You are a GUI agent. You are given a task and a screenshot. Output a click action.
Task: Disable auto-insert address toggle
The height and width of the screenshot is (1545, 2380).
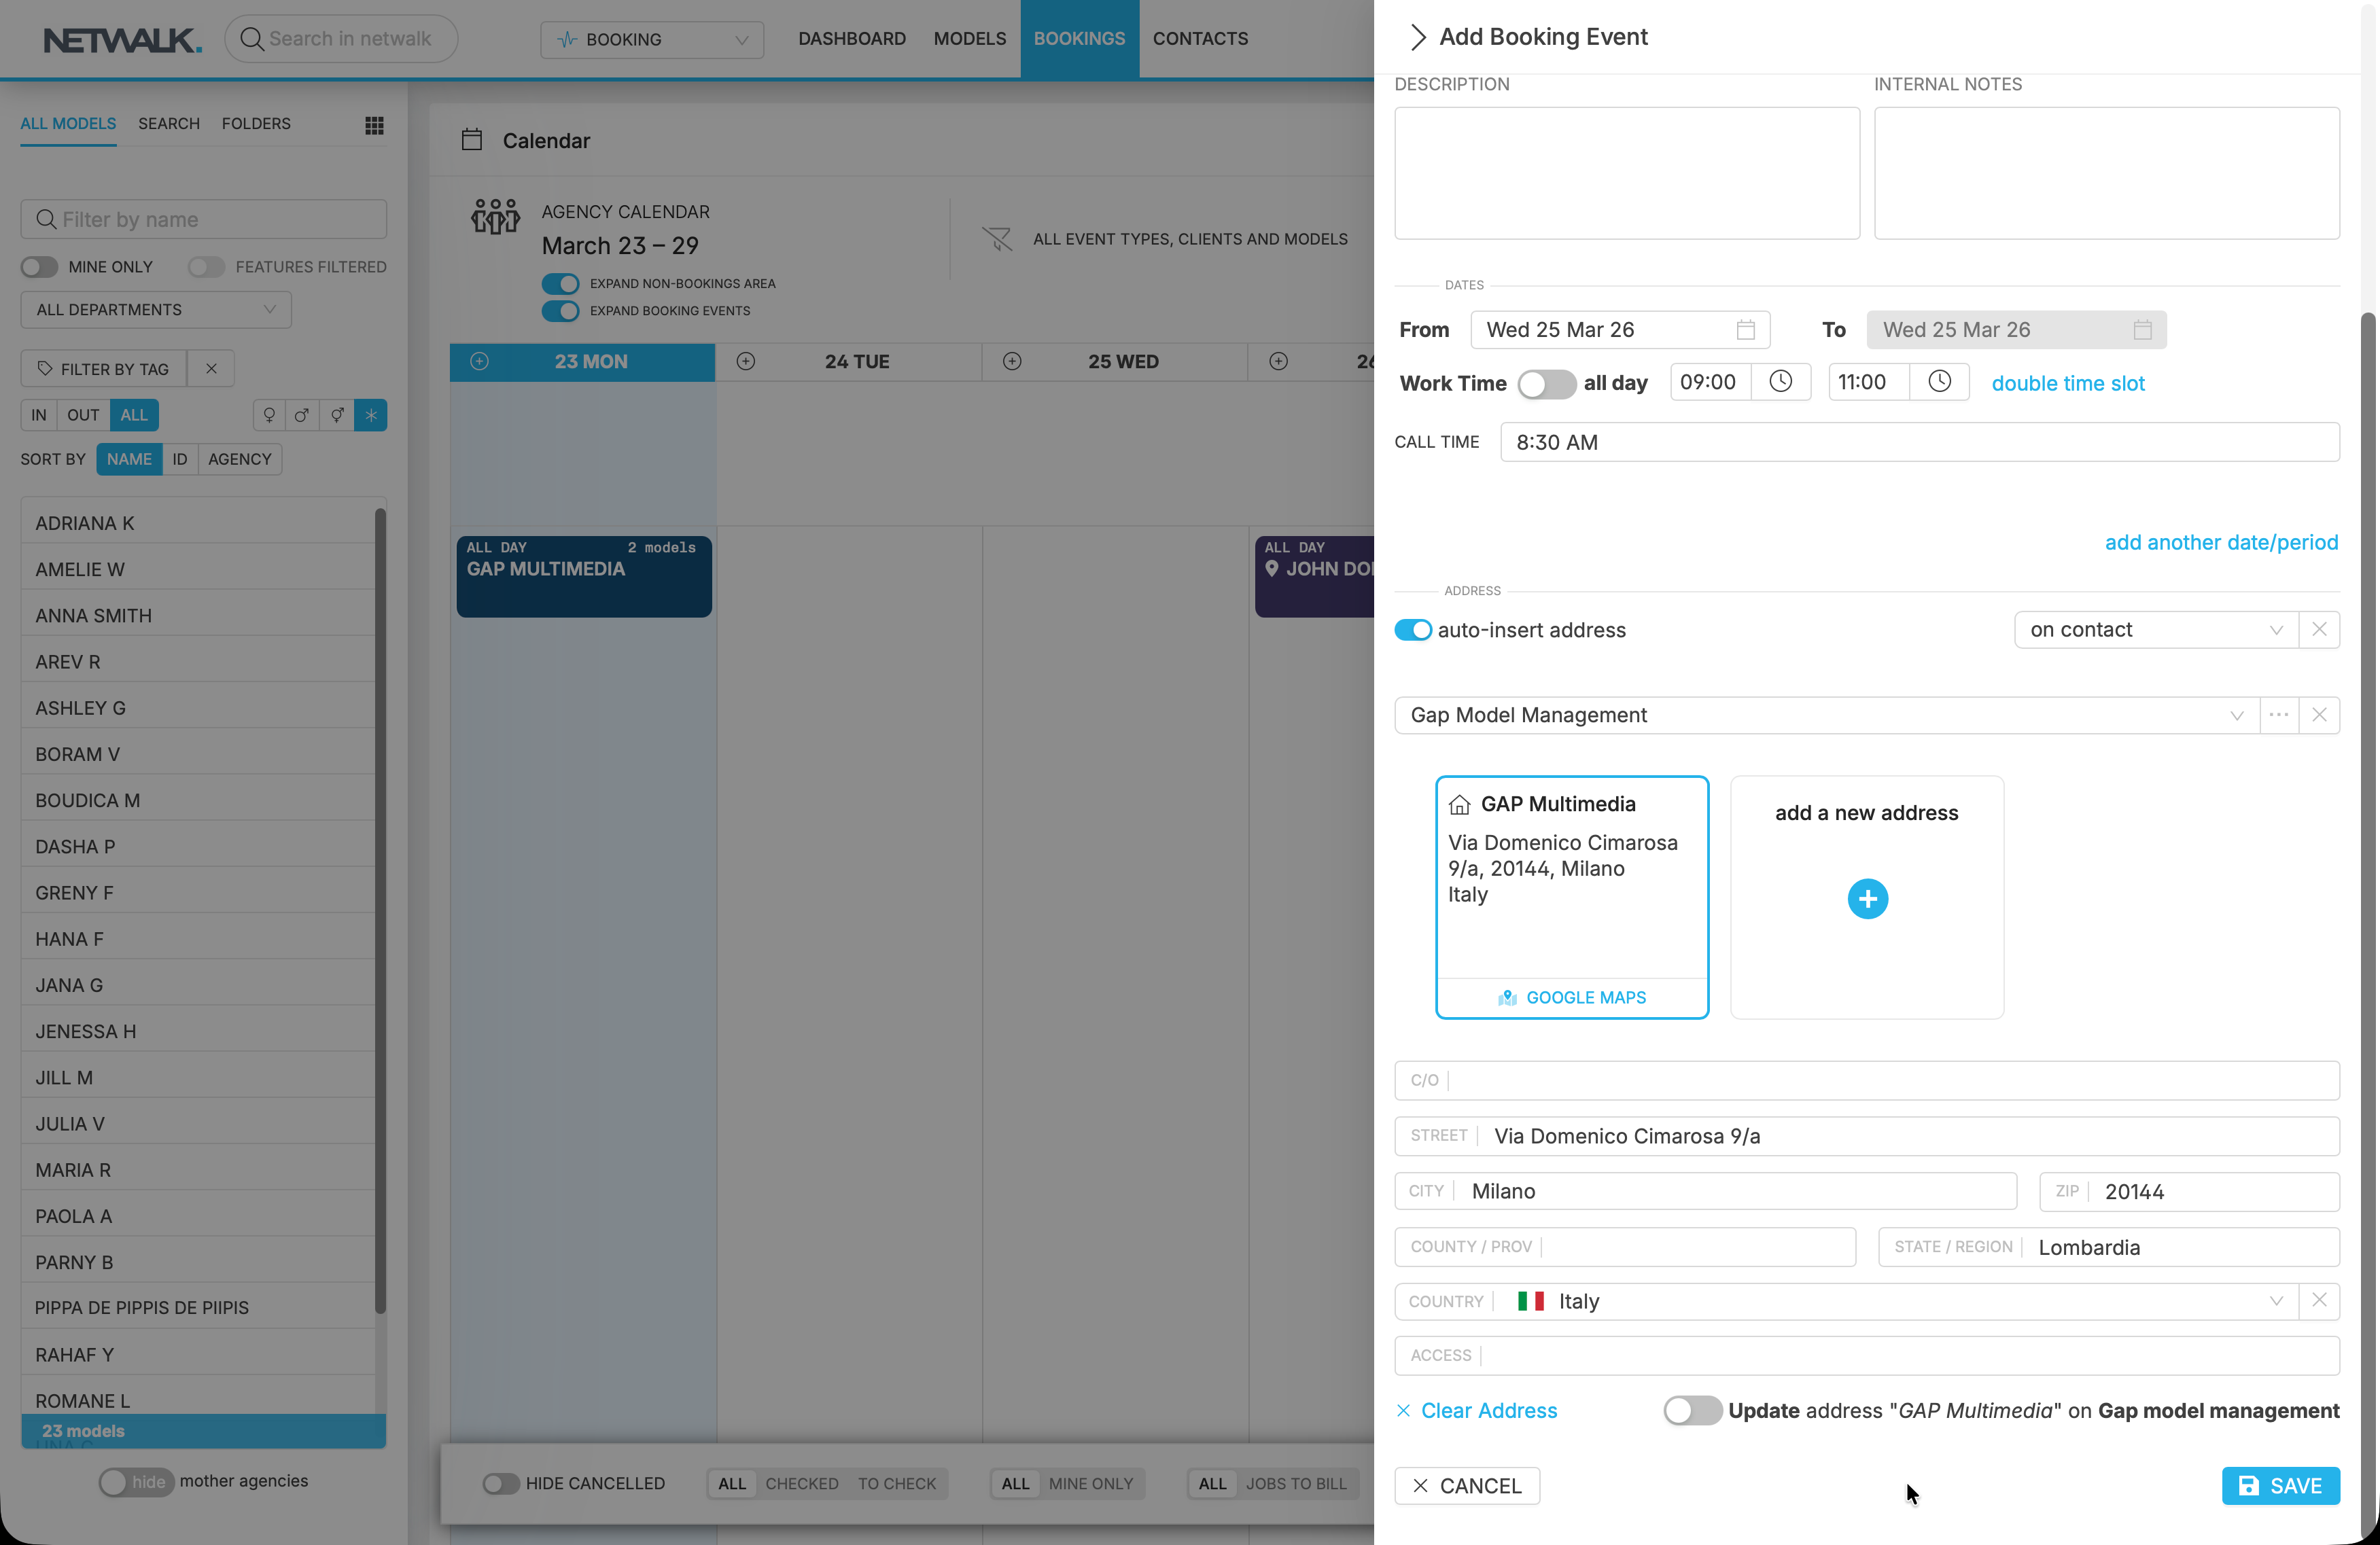pyautogui.click(x=1413, y=630)
